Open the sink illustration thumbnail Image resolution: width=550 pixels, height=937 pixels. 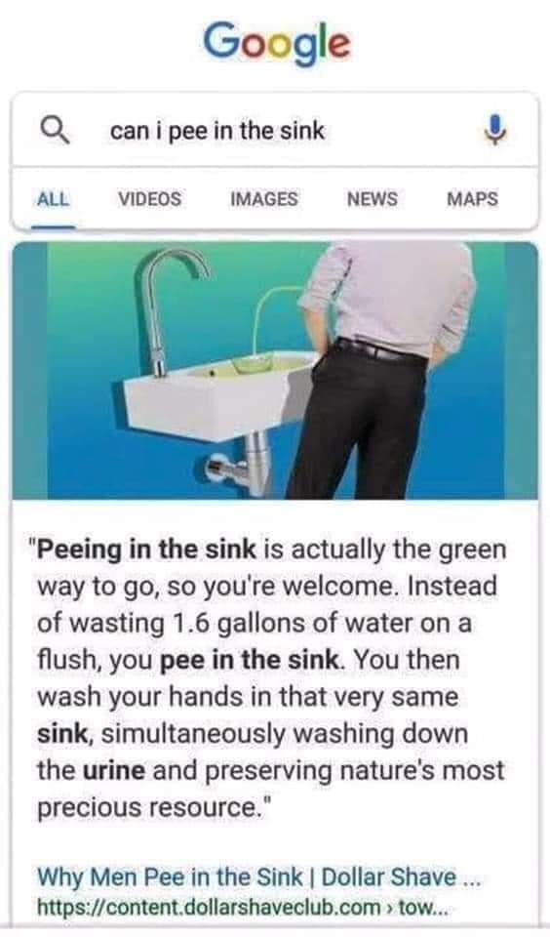(275, 370)
